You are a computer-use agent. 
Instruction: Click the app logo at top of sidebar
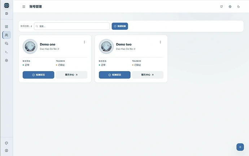[6, 5]
